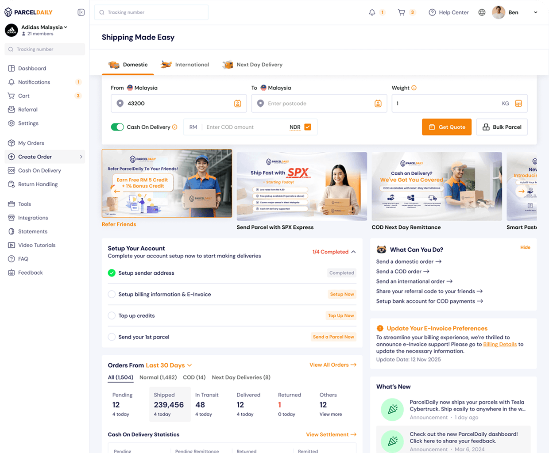The image size is (549, 453).
Task: Collapse the sidebar with the panel icon
Action: point(81,12)
